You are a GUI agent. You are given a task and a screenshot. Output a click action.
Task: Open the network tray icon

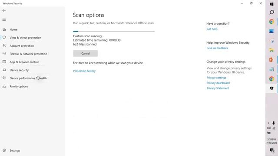tap(274, 128)
